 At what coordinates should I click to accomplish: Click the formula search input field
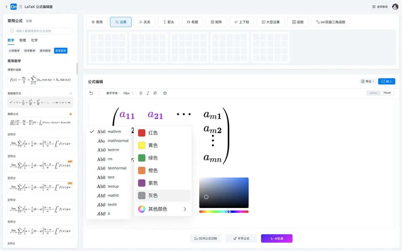pos(40,31)
